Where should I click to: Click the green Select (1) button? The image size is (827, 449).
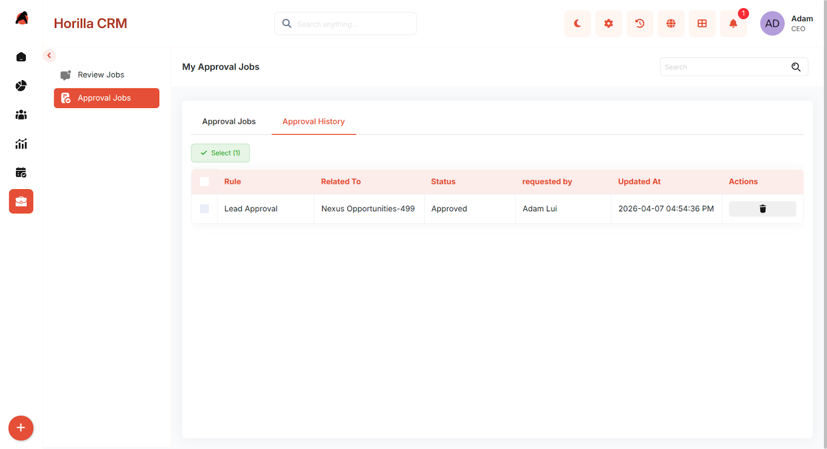(220, 153)
